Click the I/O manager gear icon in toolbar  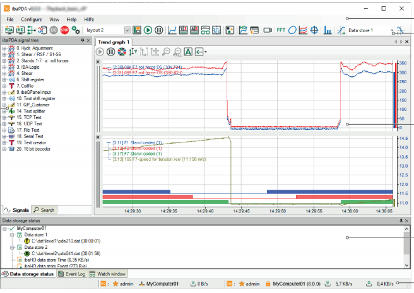76,30
